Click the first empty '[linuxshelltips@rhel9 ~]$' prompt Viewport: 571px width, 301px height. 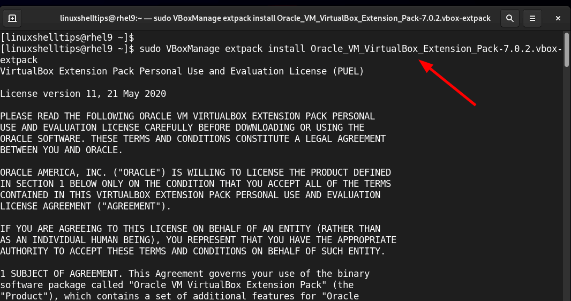(67, 37)
